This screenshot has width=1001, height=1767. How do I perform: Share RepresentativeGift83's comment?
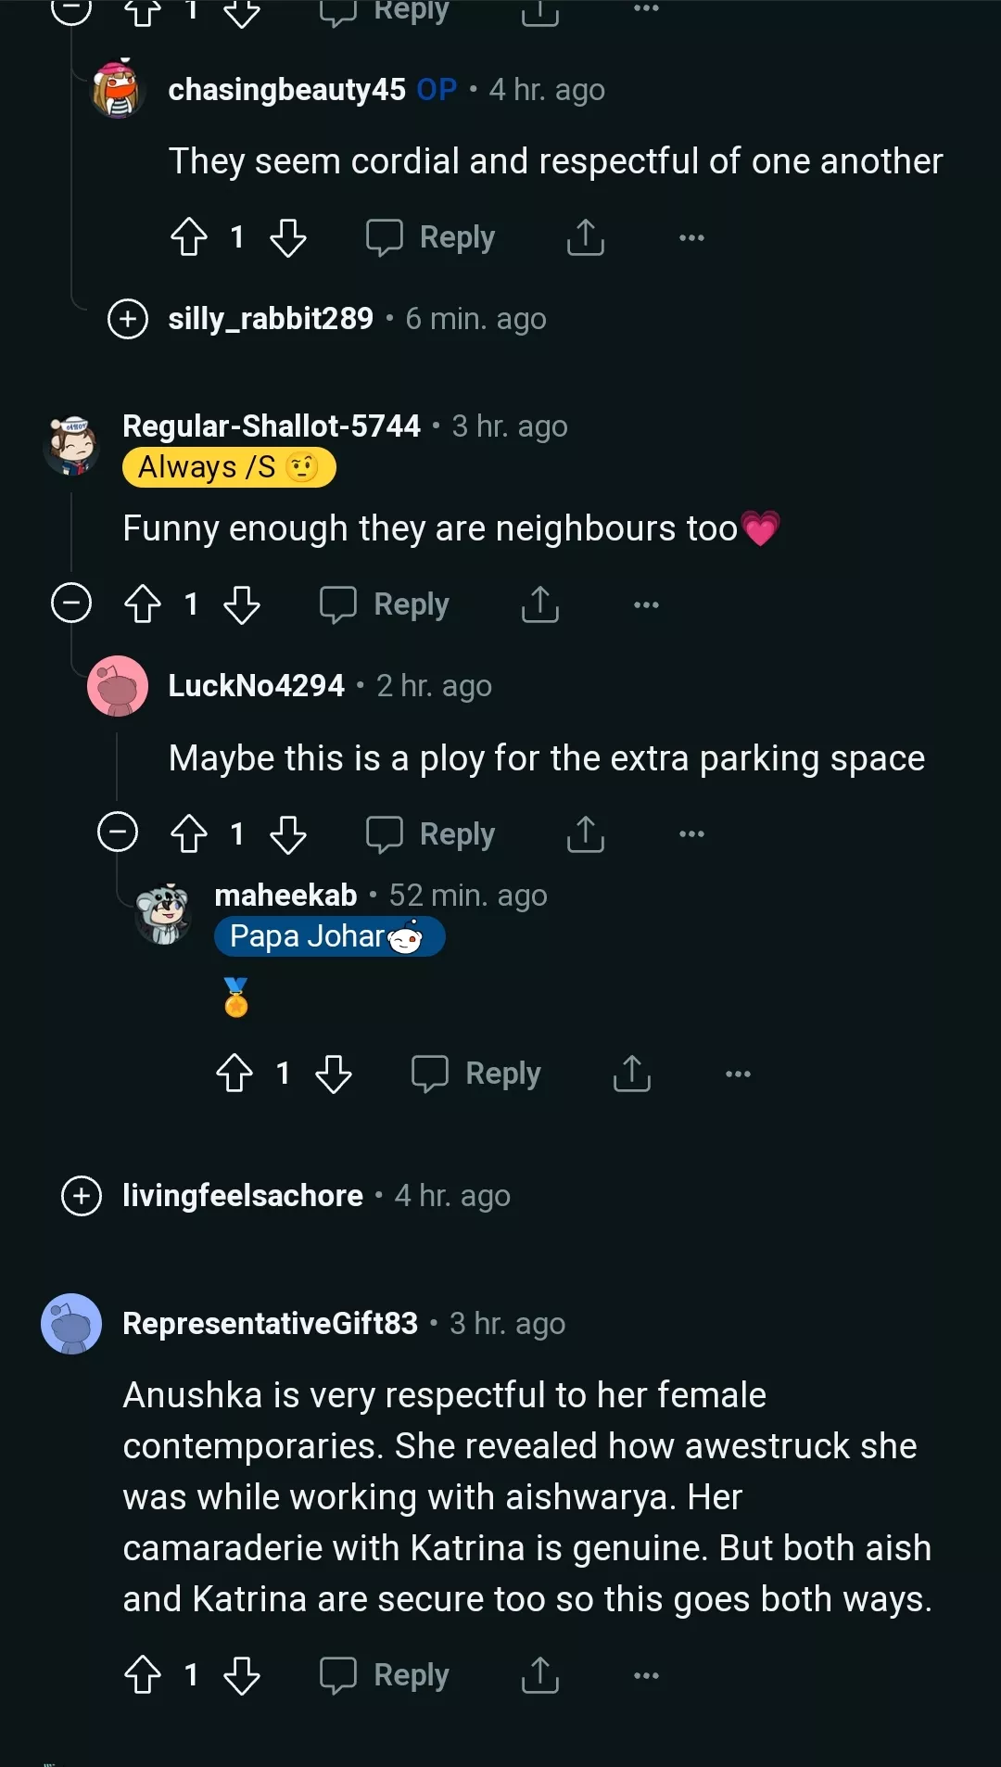coord(539,1675)
